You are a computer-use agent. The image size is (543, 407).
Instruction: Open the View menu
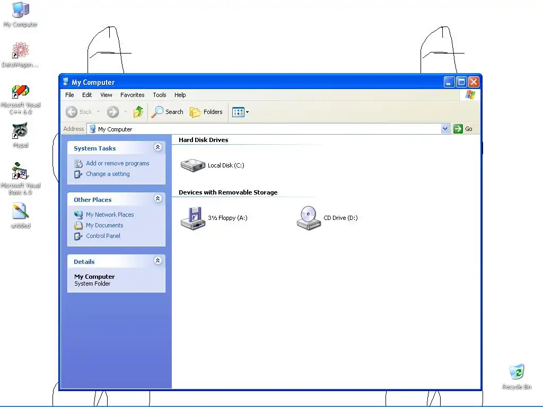tap(106, 95)
